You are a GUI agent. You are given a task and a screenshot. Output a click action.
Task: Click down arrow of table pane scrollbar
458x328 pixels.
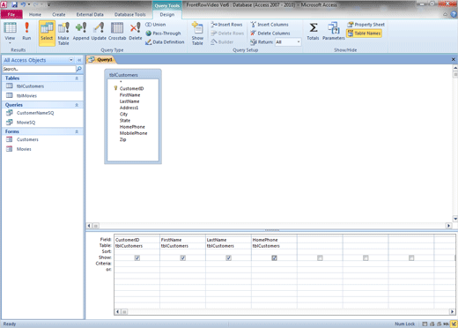(x=455, y=219)
